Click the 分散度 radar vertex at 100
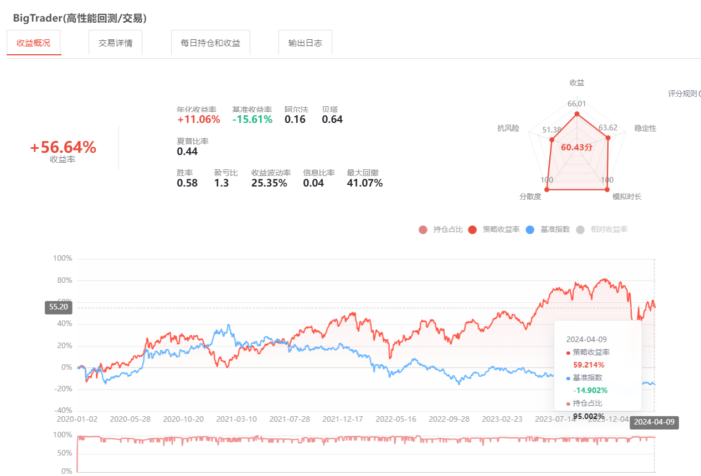The image size is (701, 476). (547, 189)
